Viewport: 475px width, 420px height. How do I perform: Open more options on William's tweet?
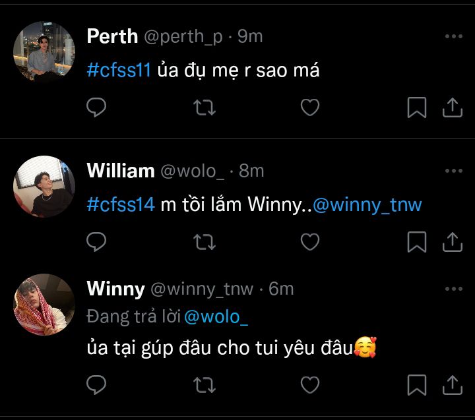[454, 171]
